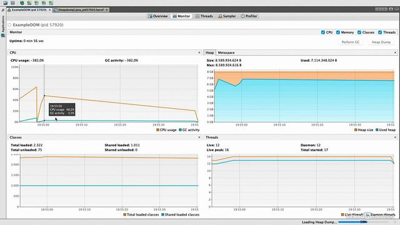The height and width of the screenshot is (225, 400).
Task: Click the Loading Heap Dump progress bar
Action: 364,222
